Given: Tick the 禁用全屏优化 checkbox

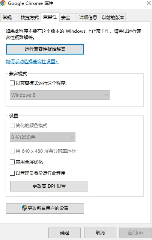Looking at the screenshot, I should coord(12,162).
